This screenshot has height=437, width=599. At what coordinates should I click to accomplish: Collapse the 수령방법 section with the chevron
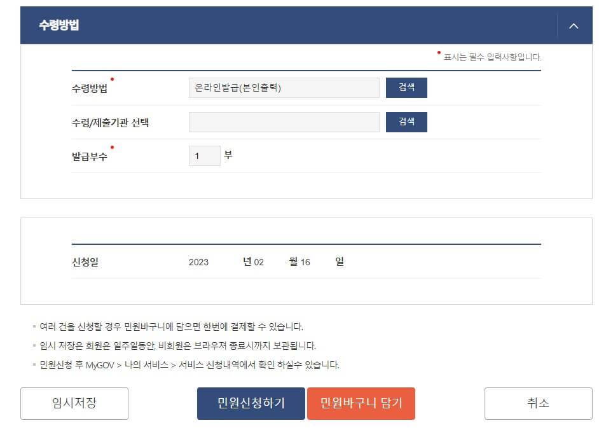(574, 26)
